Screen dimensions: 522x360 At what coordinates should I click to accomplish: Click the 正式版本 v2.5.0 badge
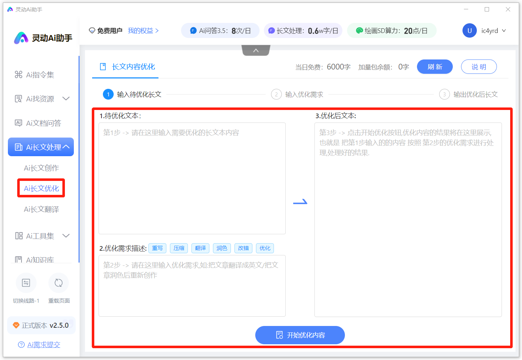[41, 325]
